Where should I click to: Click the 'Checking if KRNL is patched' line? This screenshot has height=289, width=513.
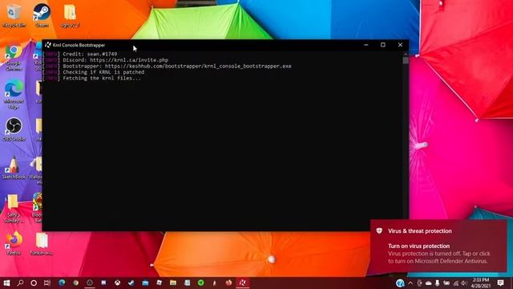click(103, 72)
